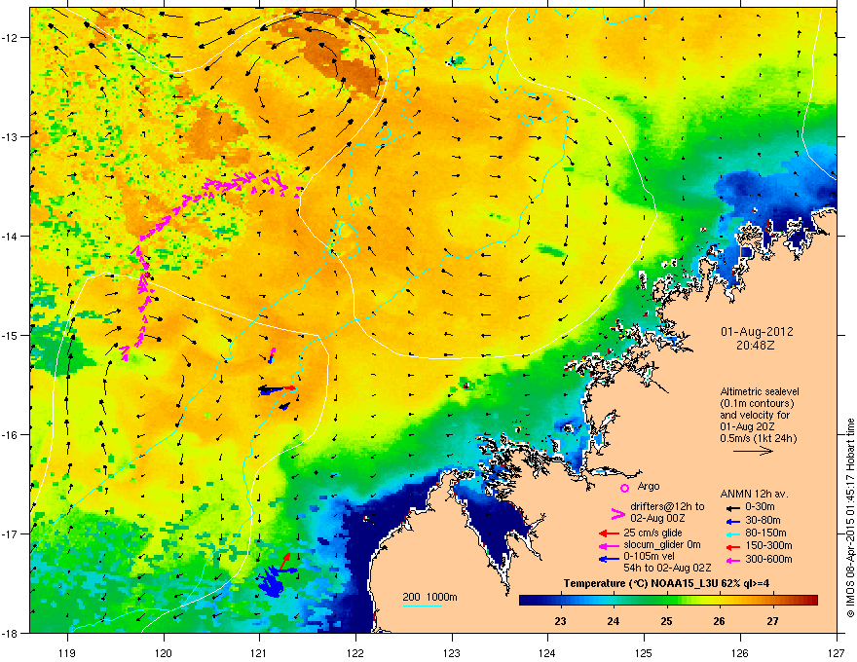Click the 0.5m/s velocity scale arrow
This screenshot has height=662, width=857.
tap(753, 451)
